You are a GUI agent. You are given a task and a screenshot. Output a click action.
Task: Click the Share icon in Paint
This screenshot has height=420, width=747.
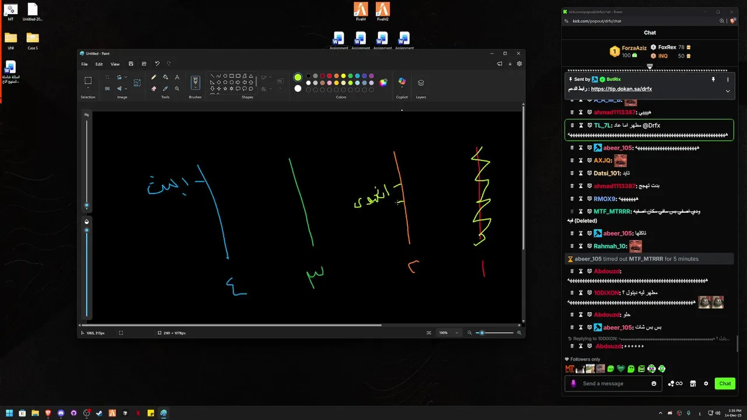coord(144,64)
